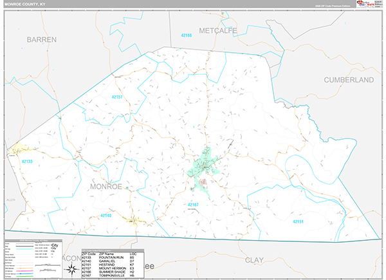Select the 42133 ZIP code label

(27, 162)
